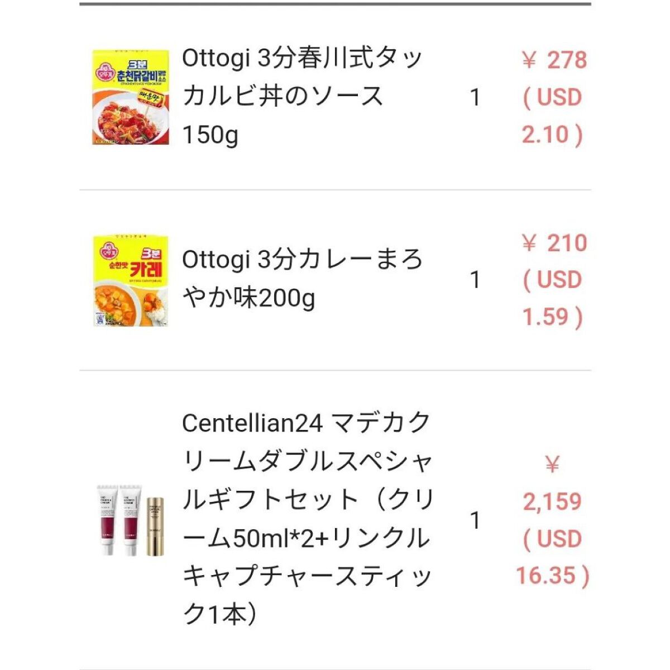The width and height of the screenshot is (670, 670).
Task: Select the Ottogi 3分カレーまろやか味200g title
Action: 301,279
